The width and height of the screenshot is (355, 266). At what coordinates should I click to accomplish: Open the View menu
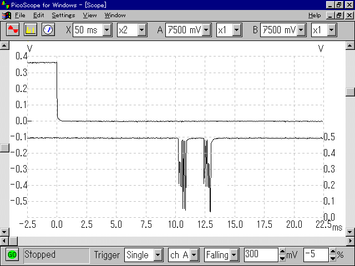point(90,16)
